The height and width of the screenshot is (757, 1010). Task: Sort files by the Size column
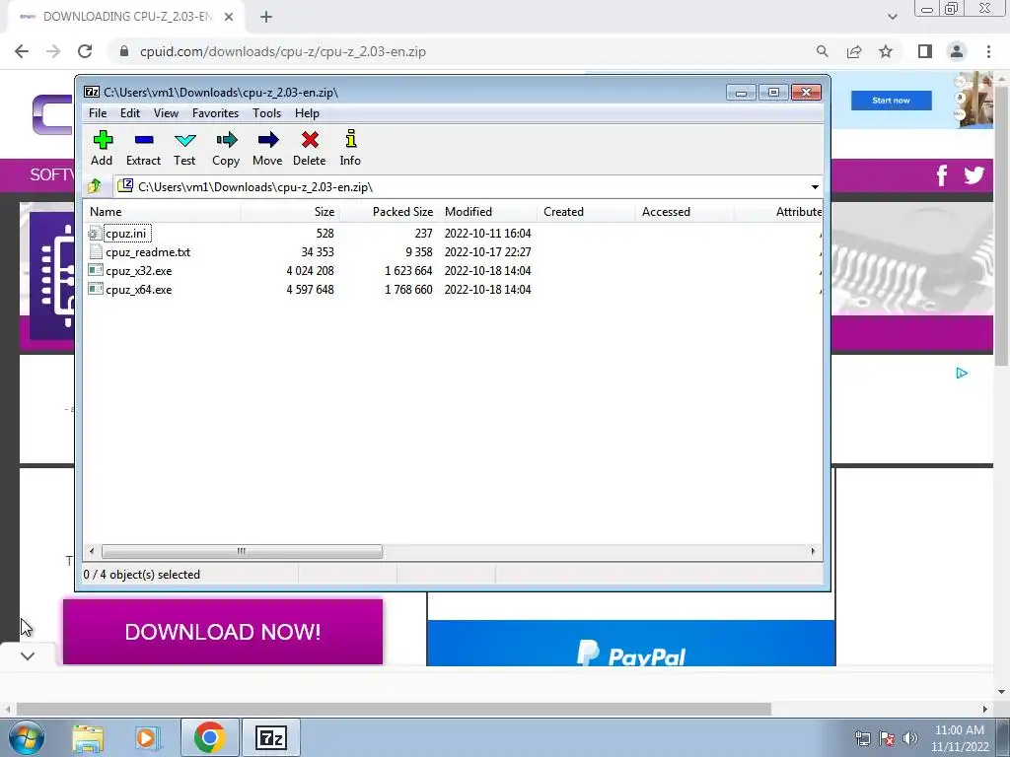291,212
